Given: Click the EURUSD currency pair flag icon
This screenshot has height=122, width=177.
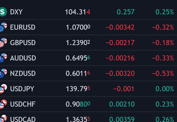Looking at the screenshot, I should [3, 27].
